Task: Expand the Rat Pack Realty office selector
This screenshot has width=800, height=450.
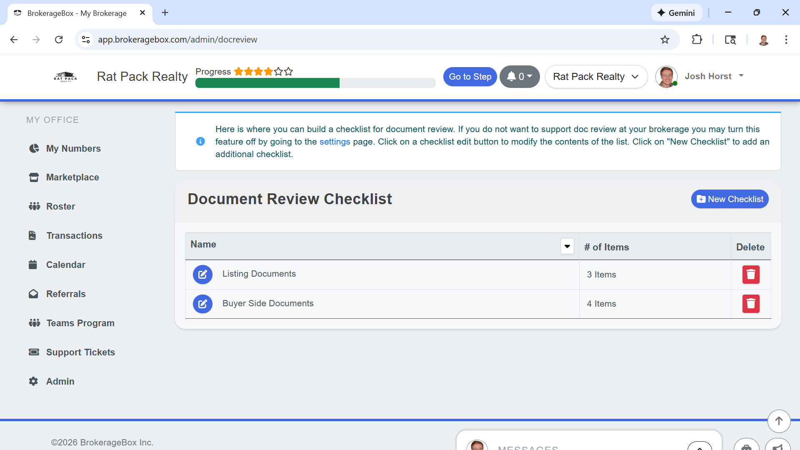Action: 596,77
